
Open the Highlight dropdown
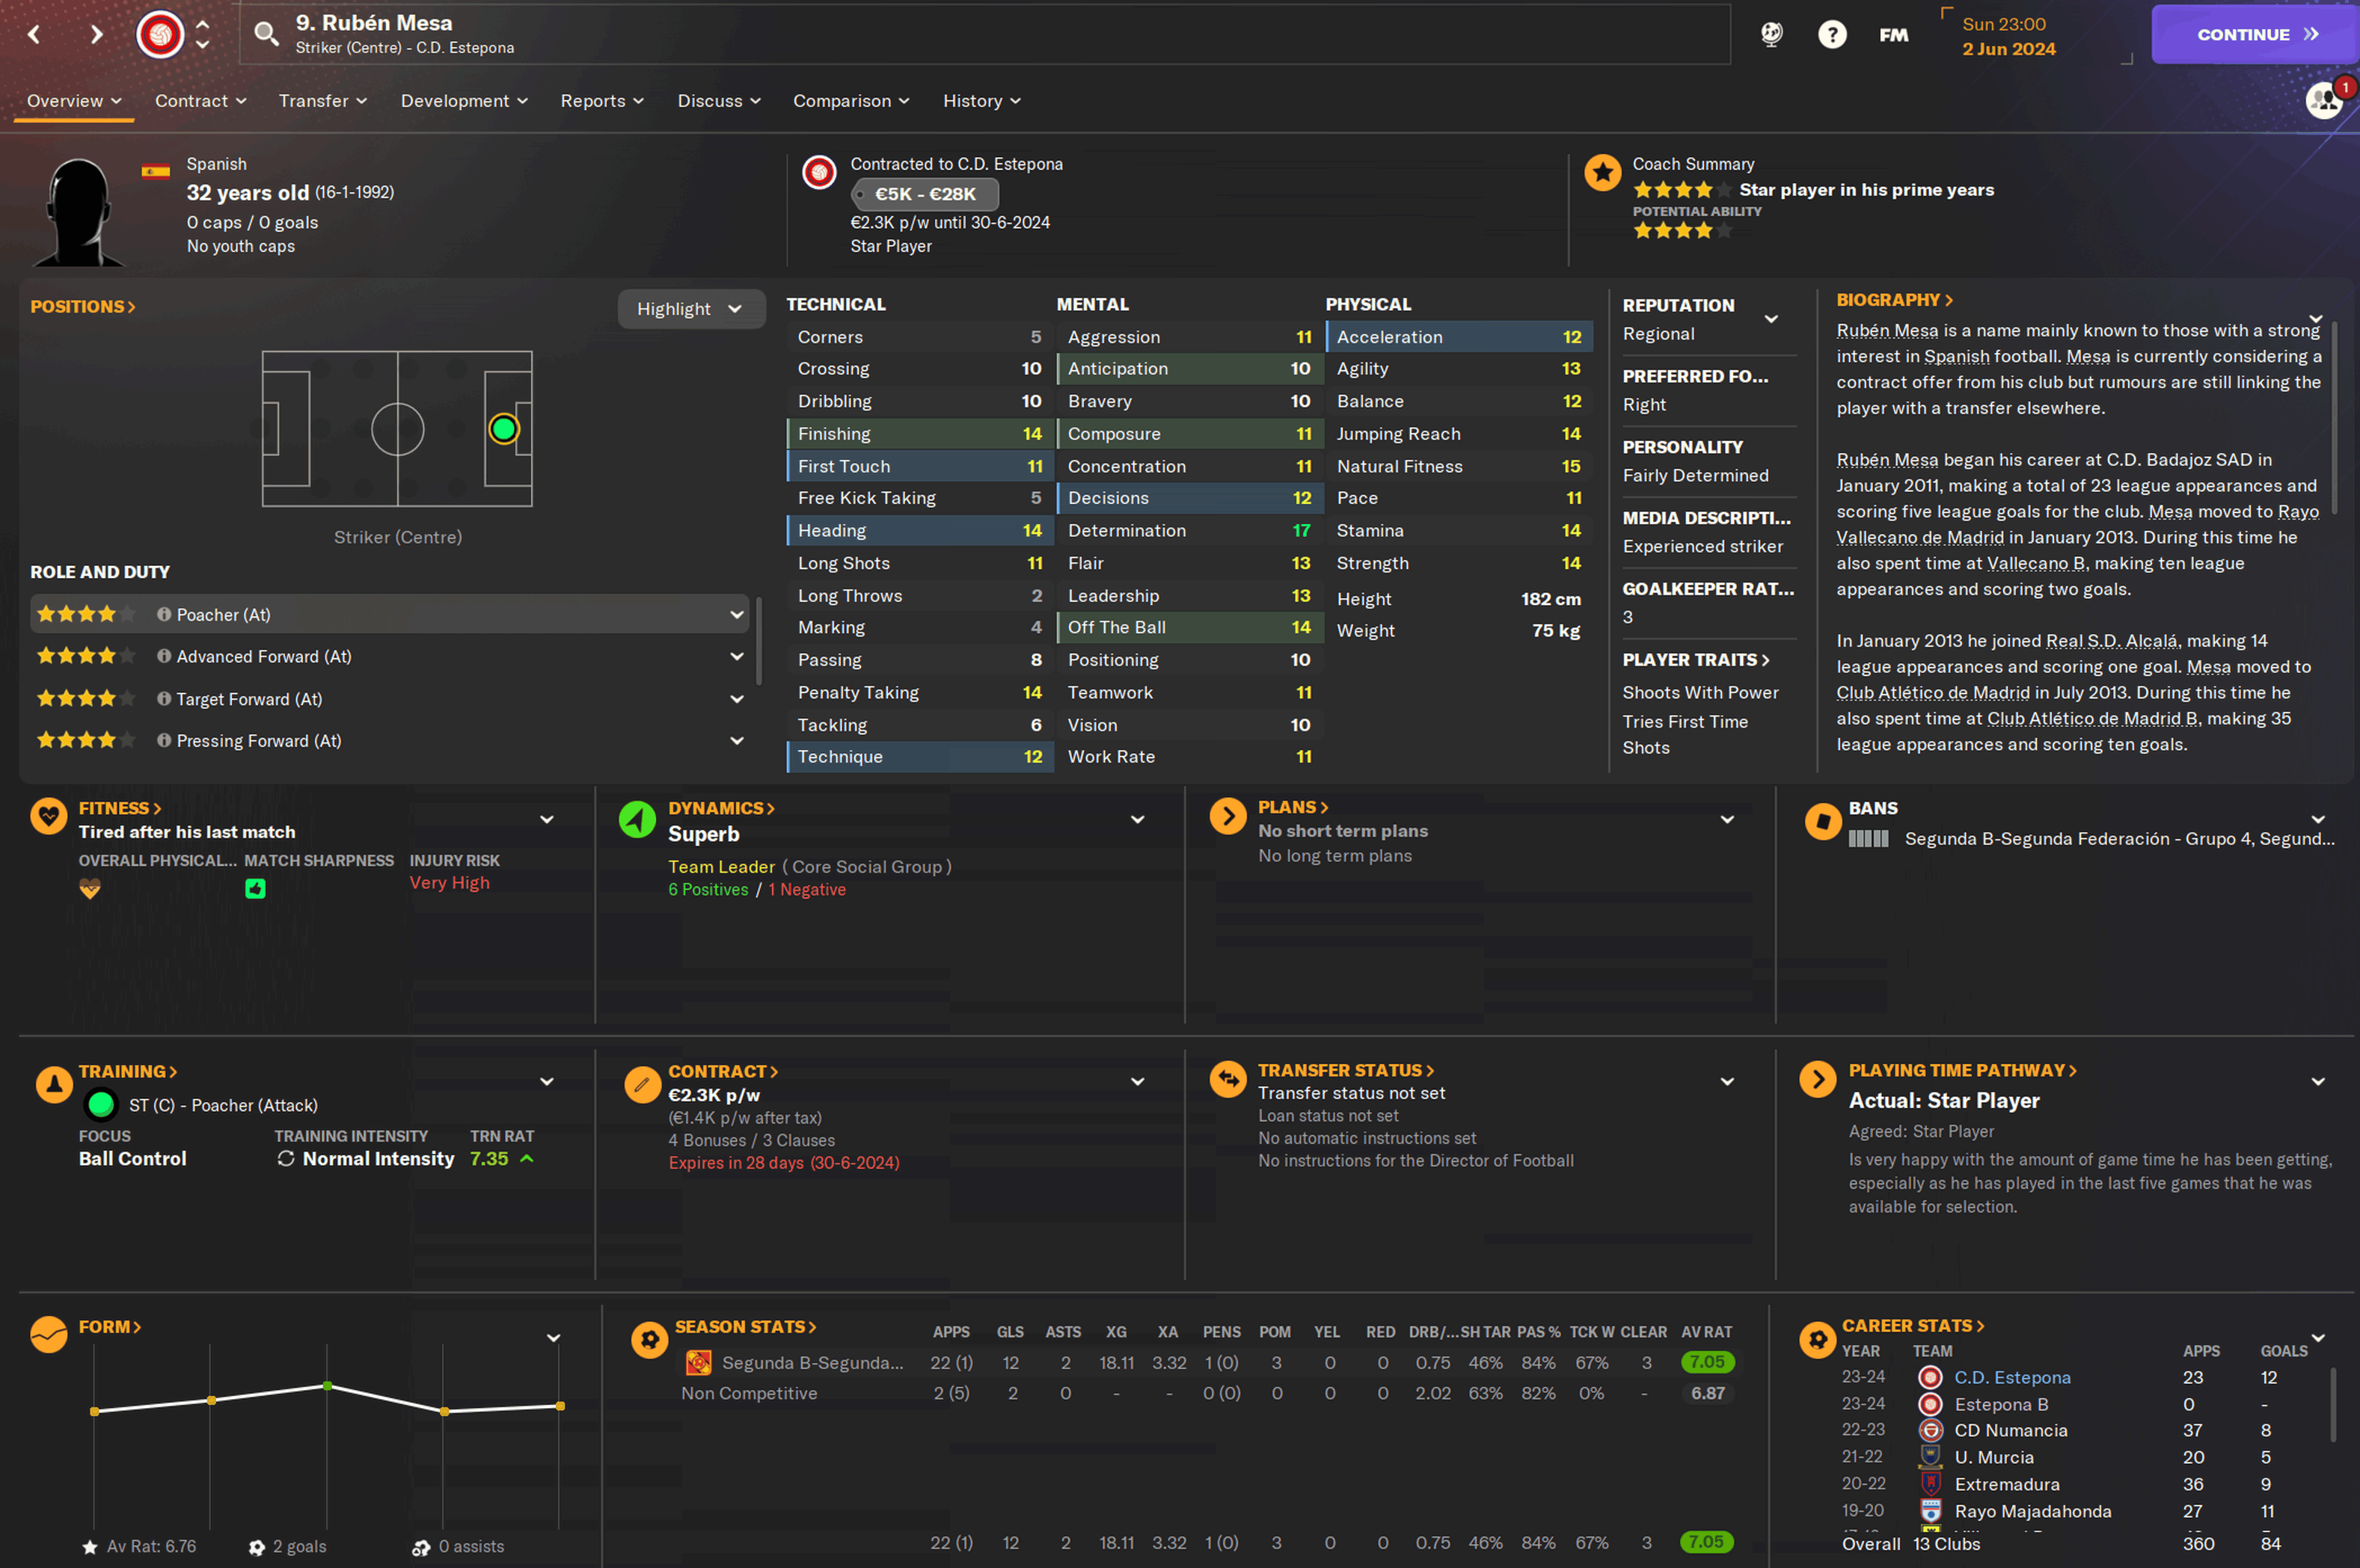point(691,309)
